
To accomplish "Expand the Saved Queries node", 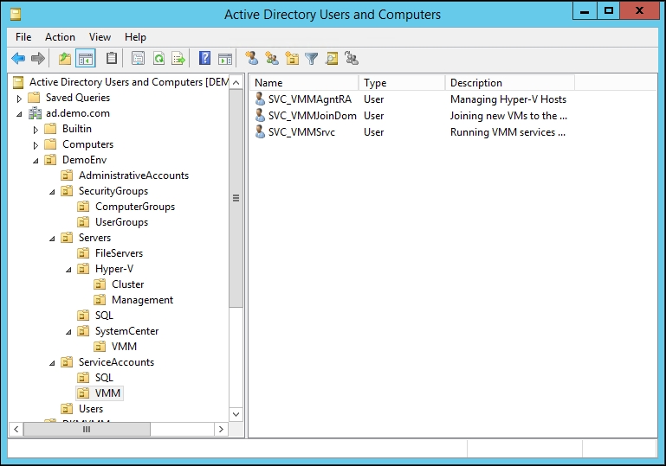I will pos(19,99).
